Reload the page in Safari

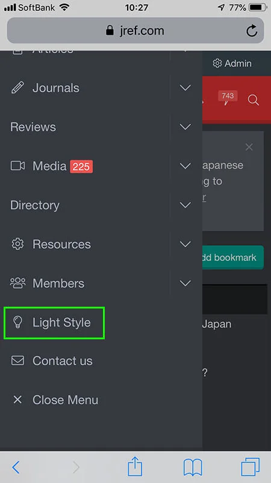tap(252, 31)
